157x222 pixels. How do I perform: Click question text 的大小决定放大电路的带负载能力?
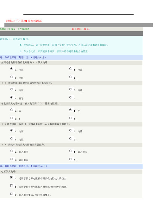click(x=23, y=145)
